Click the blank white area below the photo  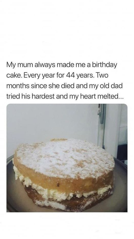(67, 226)
